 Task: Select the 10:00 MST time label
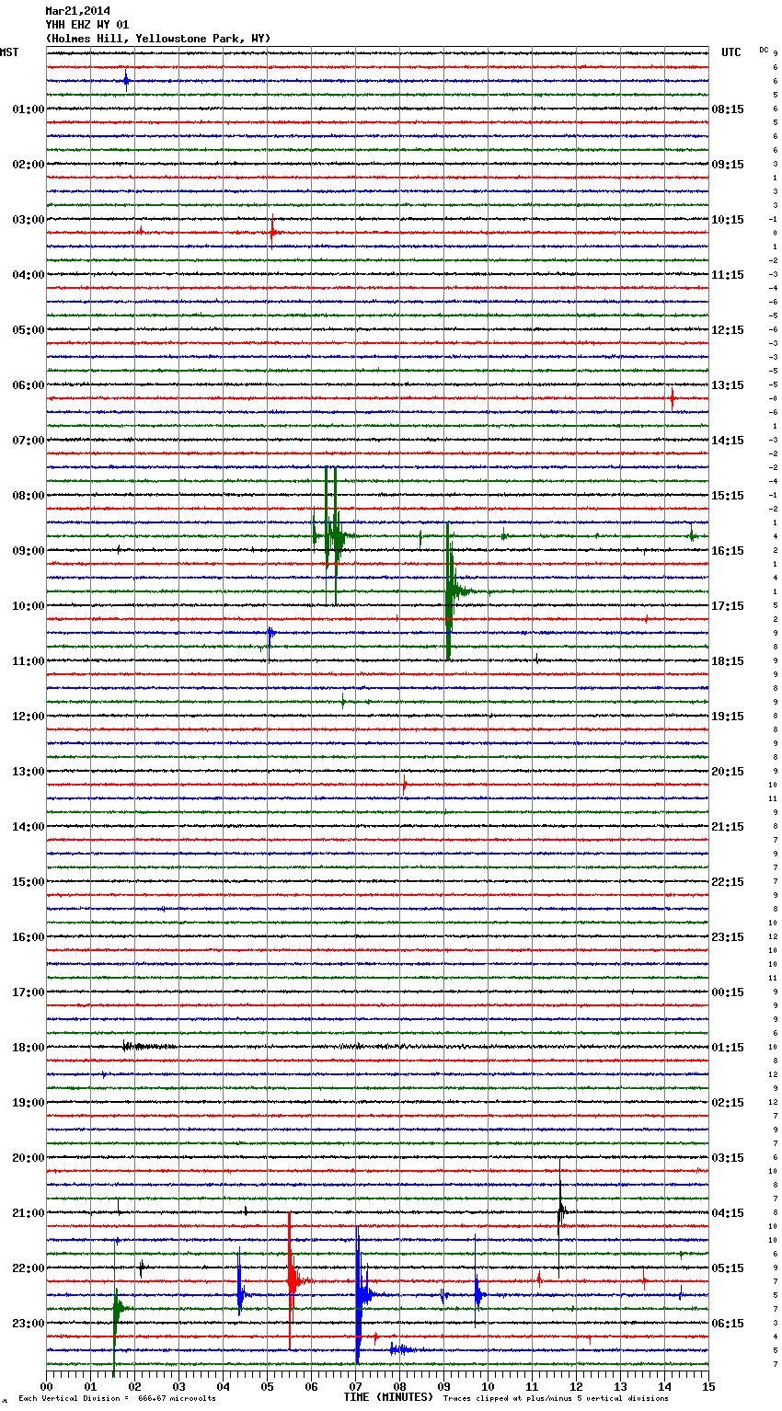coord(29,606)
